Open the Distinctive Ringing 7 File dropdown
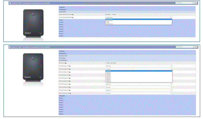 [x=139, y=84]
